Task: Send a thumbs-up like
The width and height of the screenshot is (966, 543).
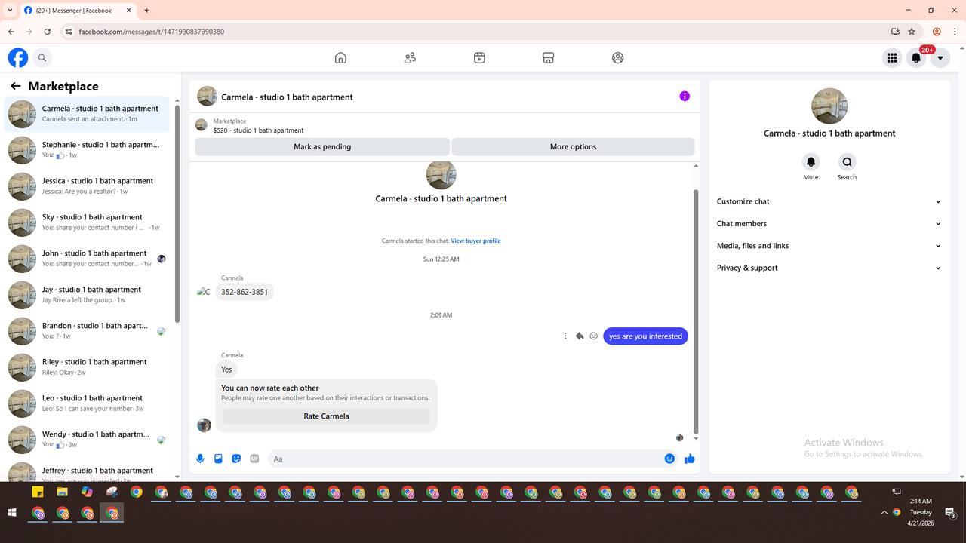Action: click(689, 459)
